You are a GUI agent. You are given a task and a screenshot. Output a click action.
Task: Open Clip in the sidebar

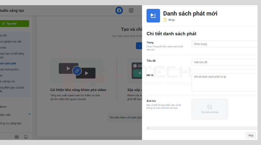[x=1, y=75]
